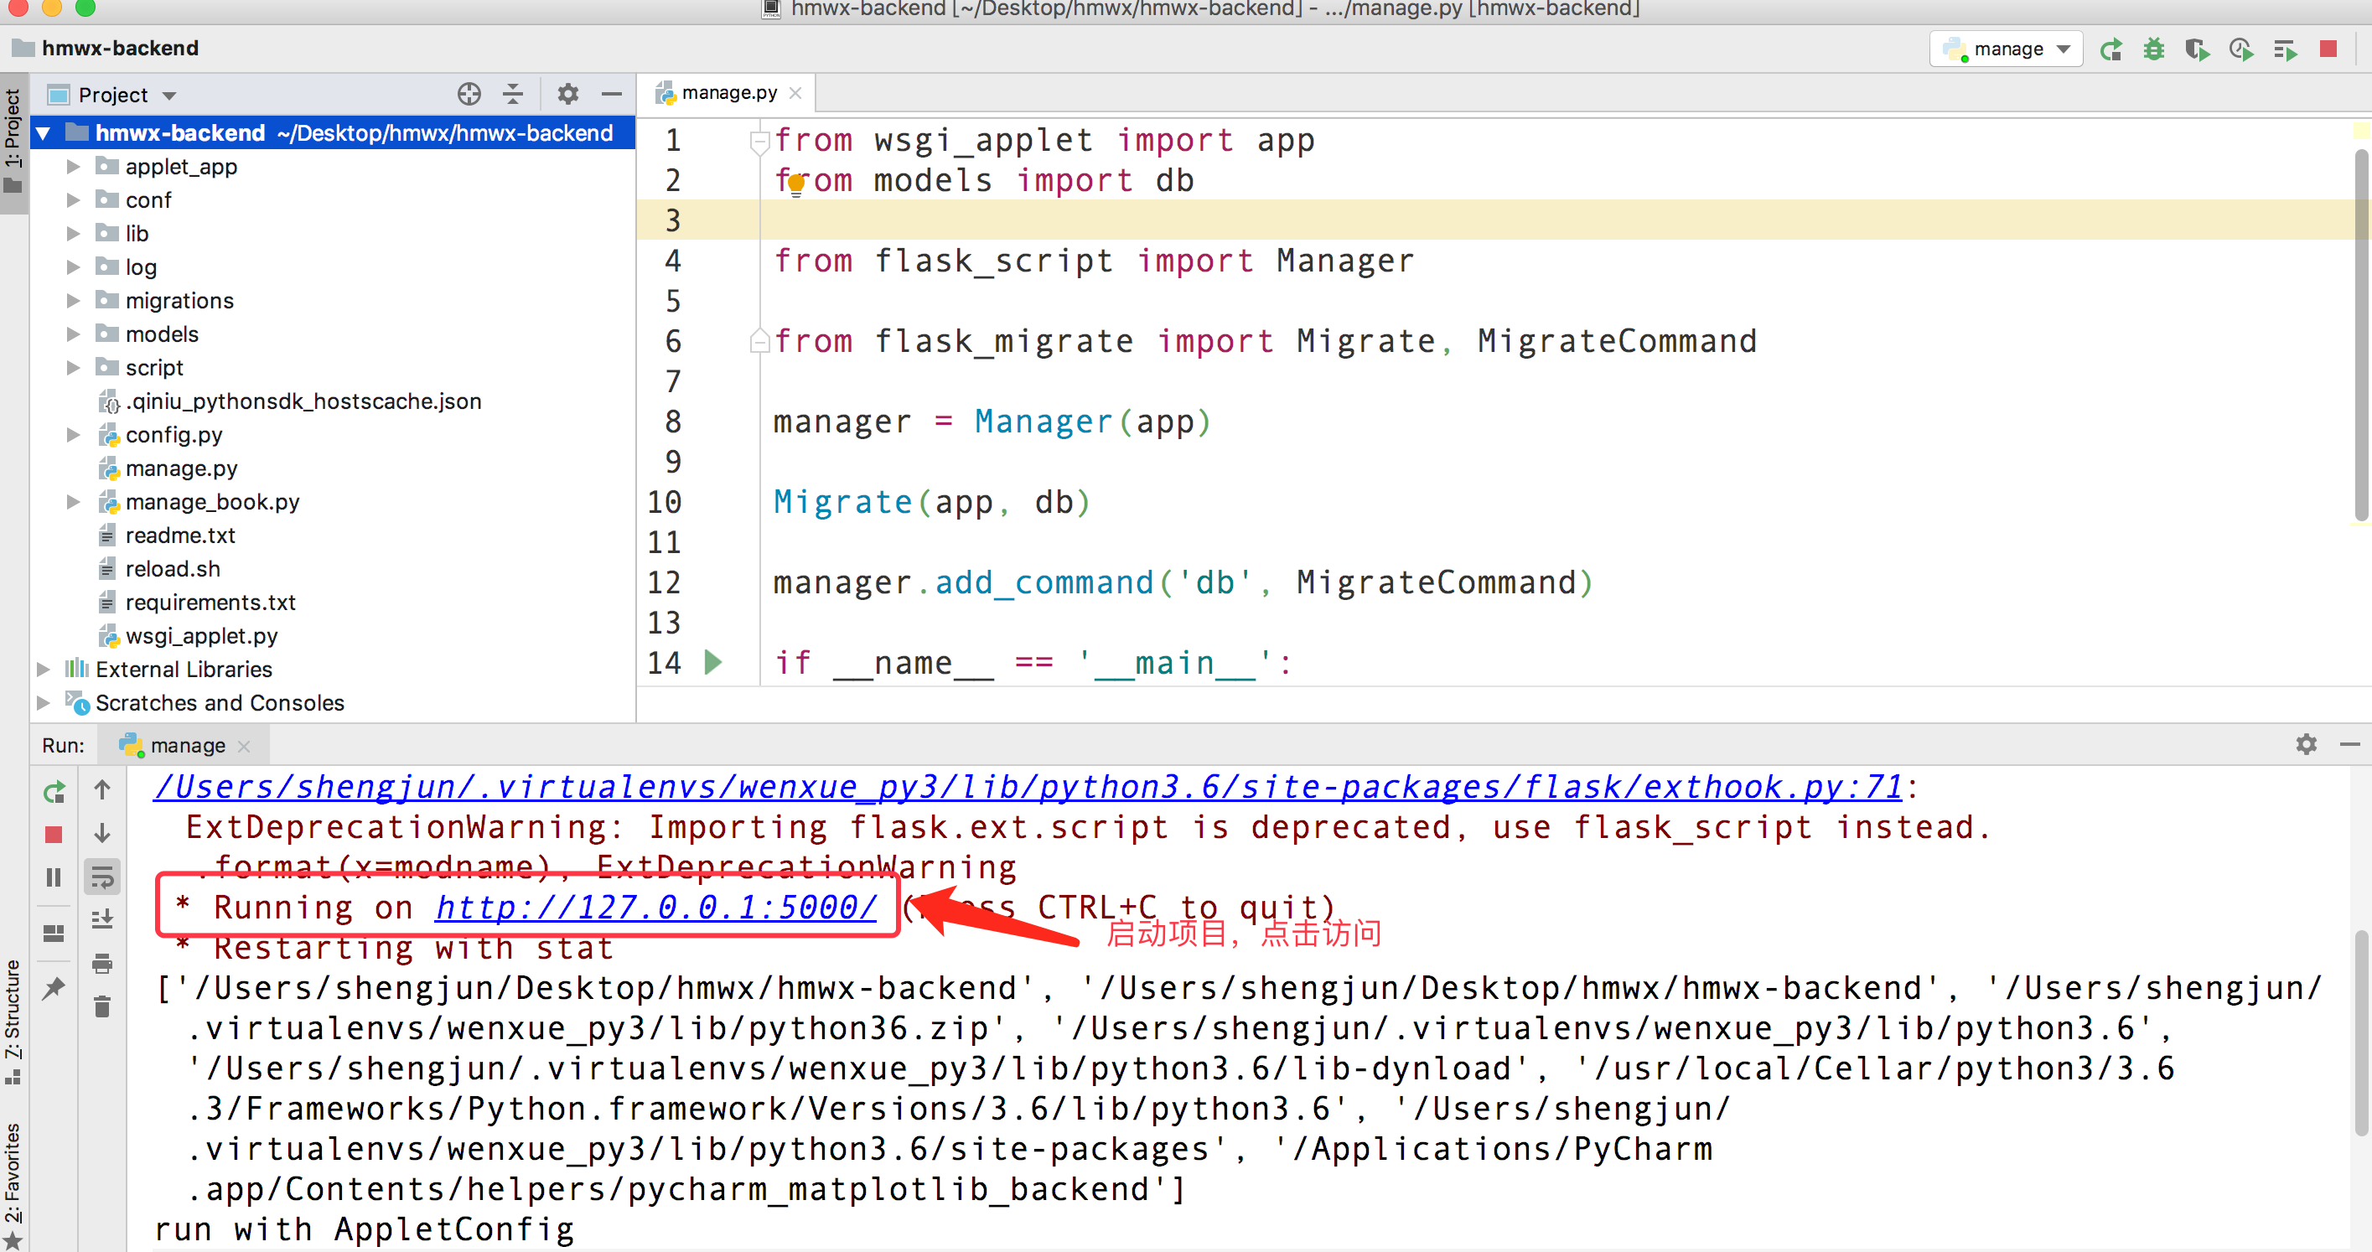Toggle Scroll to End in console
The image size is (2372, 1252).
(102, 919)
